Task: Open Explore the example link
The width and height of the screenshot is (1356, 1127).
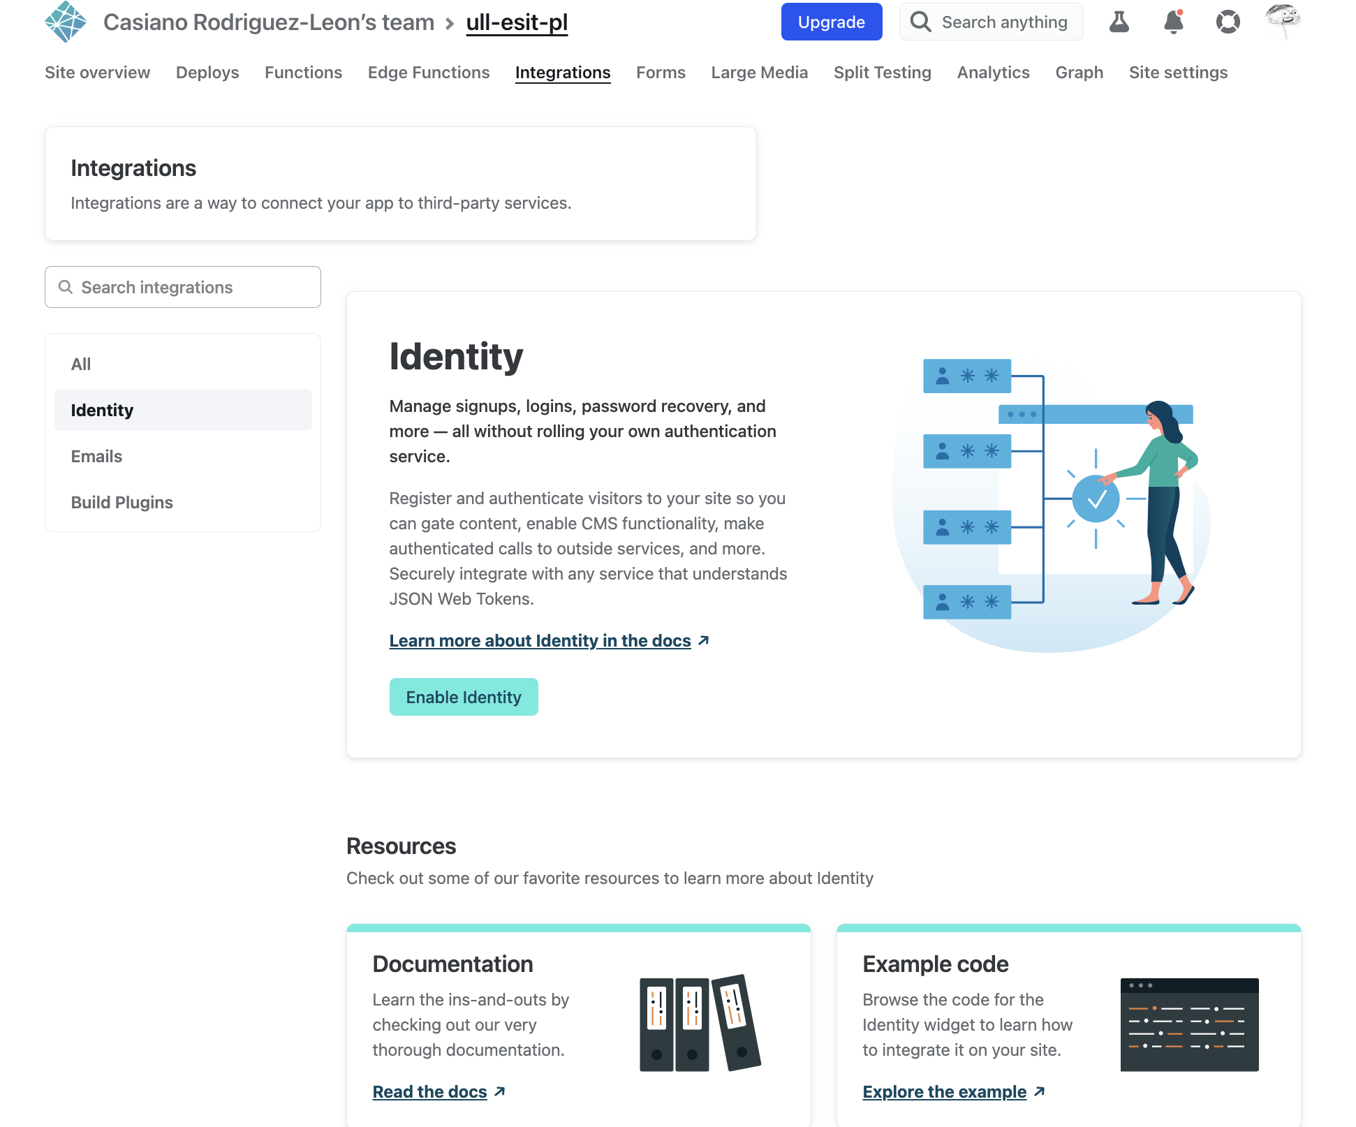Action: tap(953, 1091)
